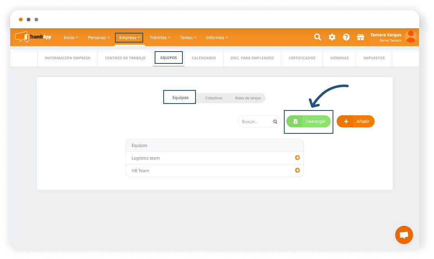Open the Nóminas tab
Viewport: 434px width, 259px height.
(x=339, y=58)
